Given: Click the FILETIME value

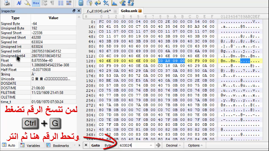Looking at the screenshot, I should coord(47,93).
